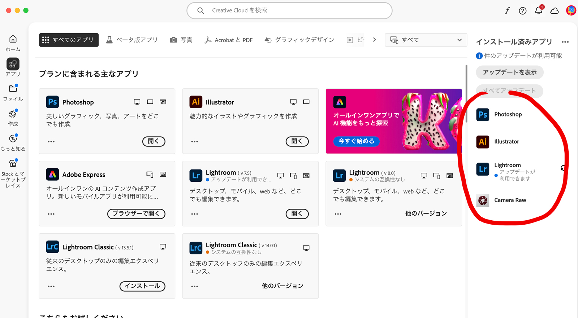
Task: Open the 作成 (Create) rocket icon
Action: tap(13, 114)
